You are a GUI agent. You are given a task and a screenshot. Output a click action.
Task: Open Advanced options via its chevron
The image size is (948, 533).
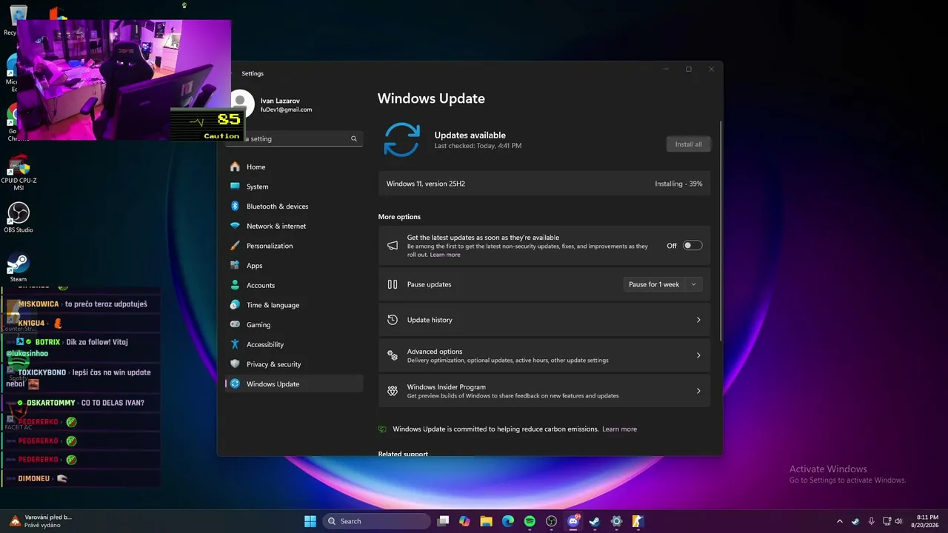(698, 355)
